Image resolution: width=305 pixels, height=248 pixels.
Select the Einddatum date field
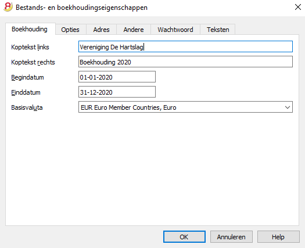pyautogui.click(x=117, y=92)
